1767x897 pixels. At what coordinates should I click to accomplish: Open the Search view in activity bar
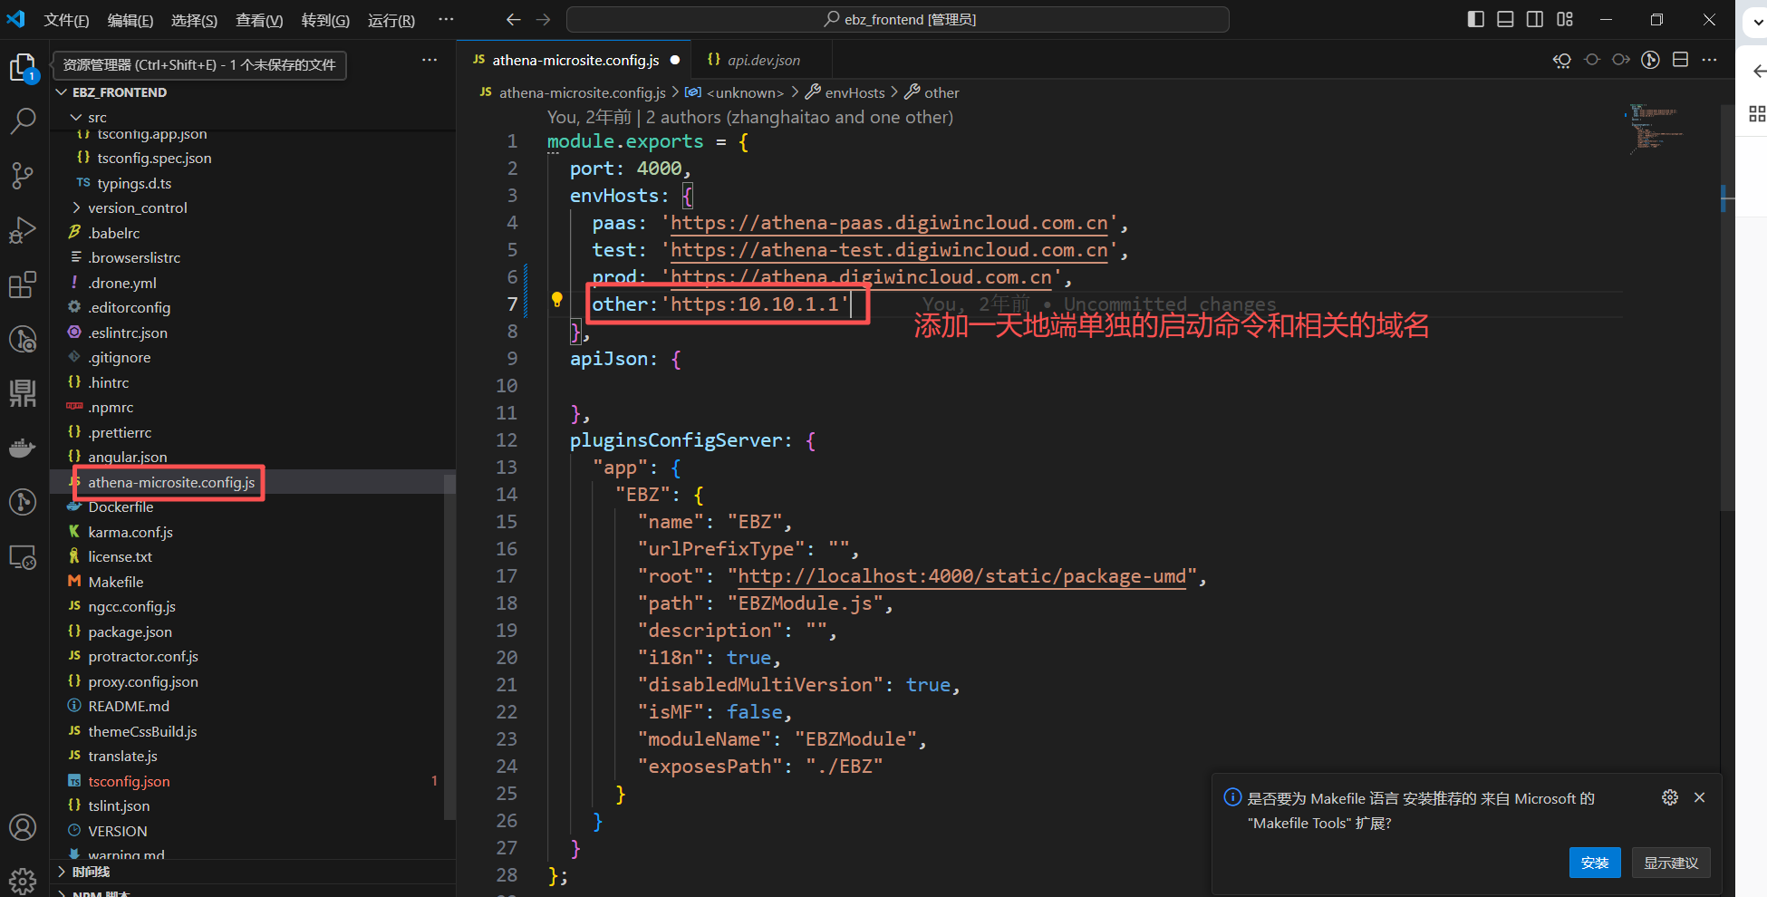23,120
